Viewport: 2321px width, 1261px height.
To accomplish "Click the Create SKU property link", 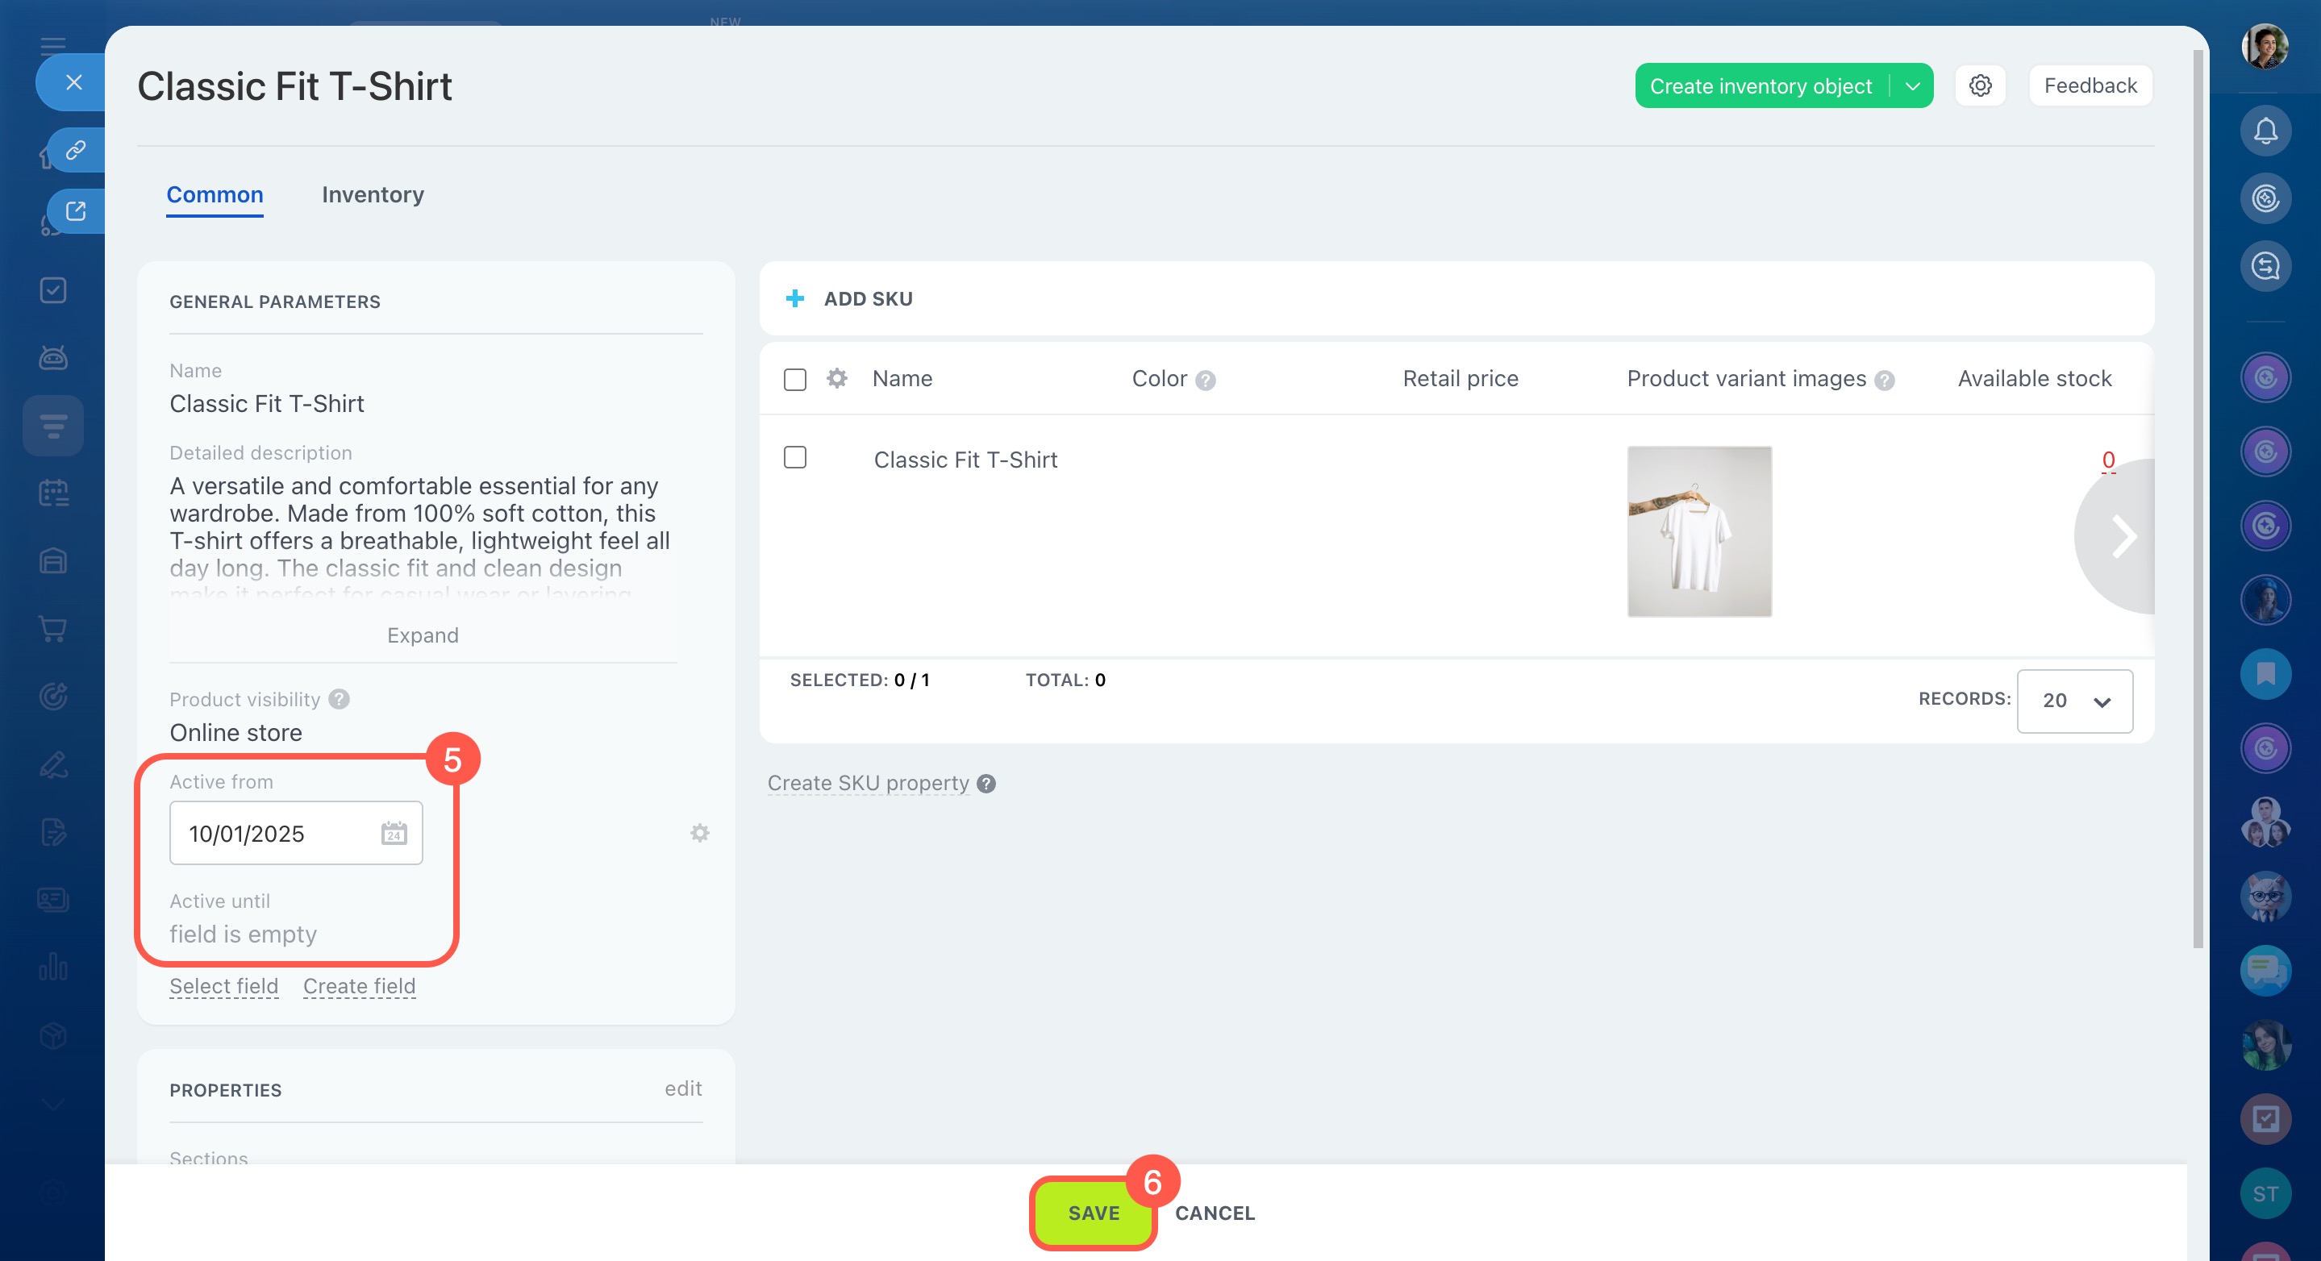I will coord(868,783).
